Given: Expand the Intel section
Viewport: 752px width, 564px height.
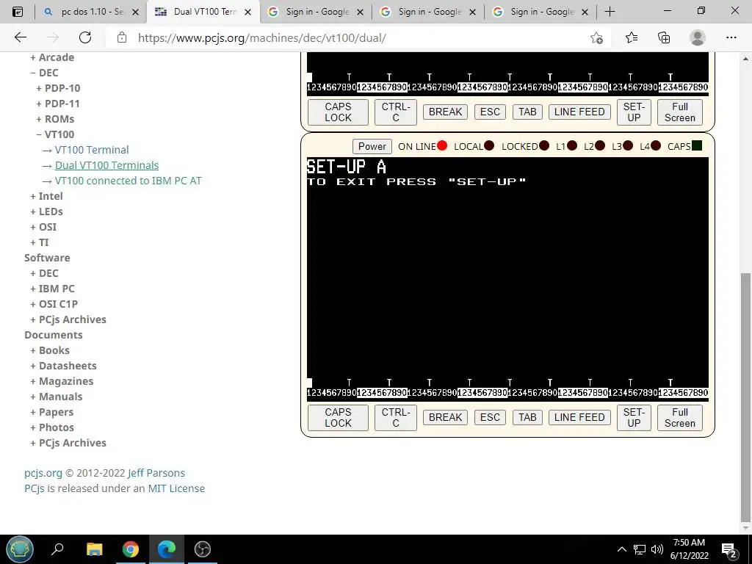Looking at the screenshot, I should (46, 196).
